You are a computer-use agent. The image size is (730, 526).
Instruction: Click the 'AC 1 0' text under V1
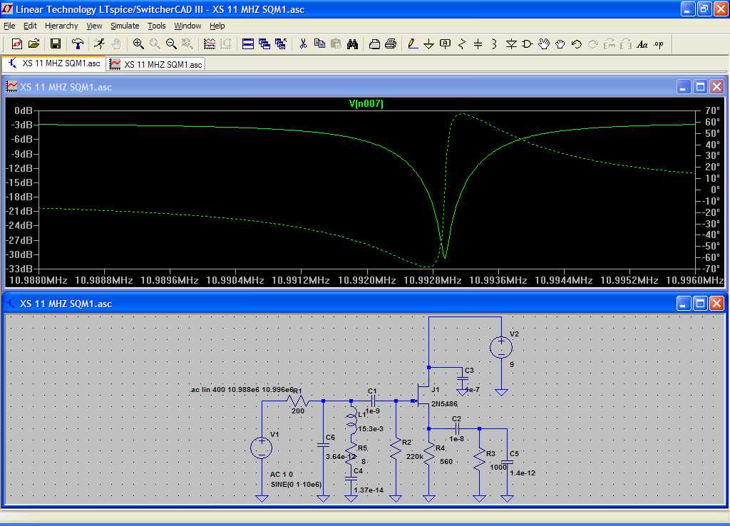pos(282,475)
